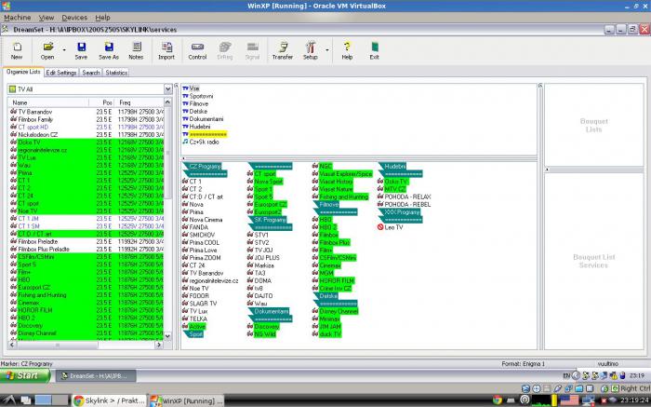Click the New toolbar icon
The width and height of the screenshot is (651, 407).
(x=17, y=50)
